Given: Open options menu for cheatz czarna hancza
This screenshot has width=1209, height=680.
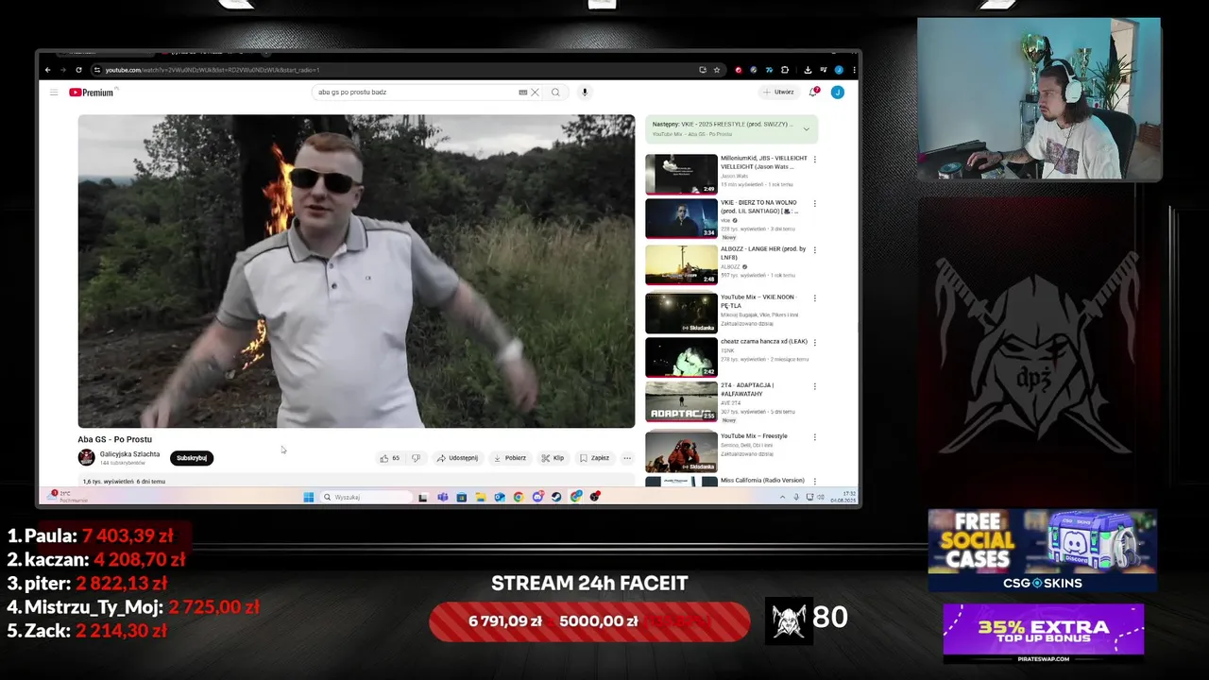Looking at the screenshot, I should [815, 342].
